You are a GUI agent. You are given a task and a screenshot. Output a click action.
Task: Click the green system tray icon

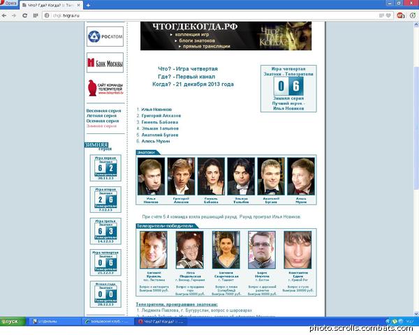395,321
